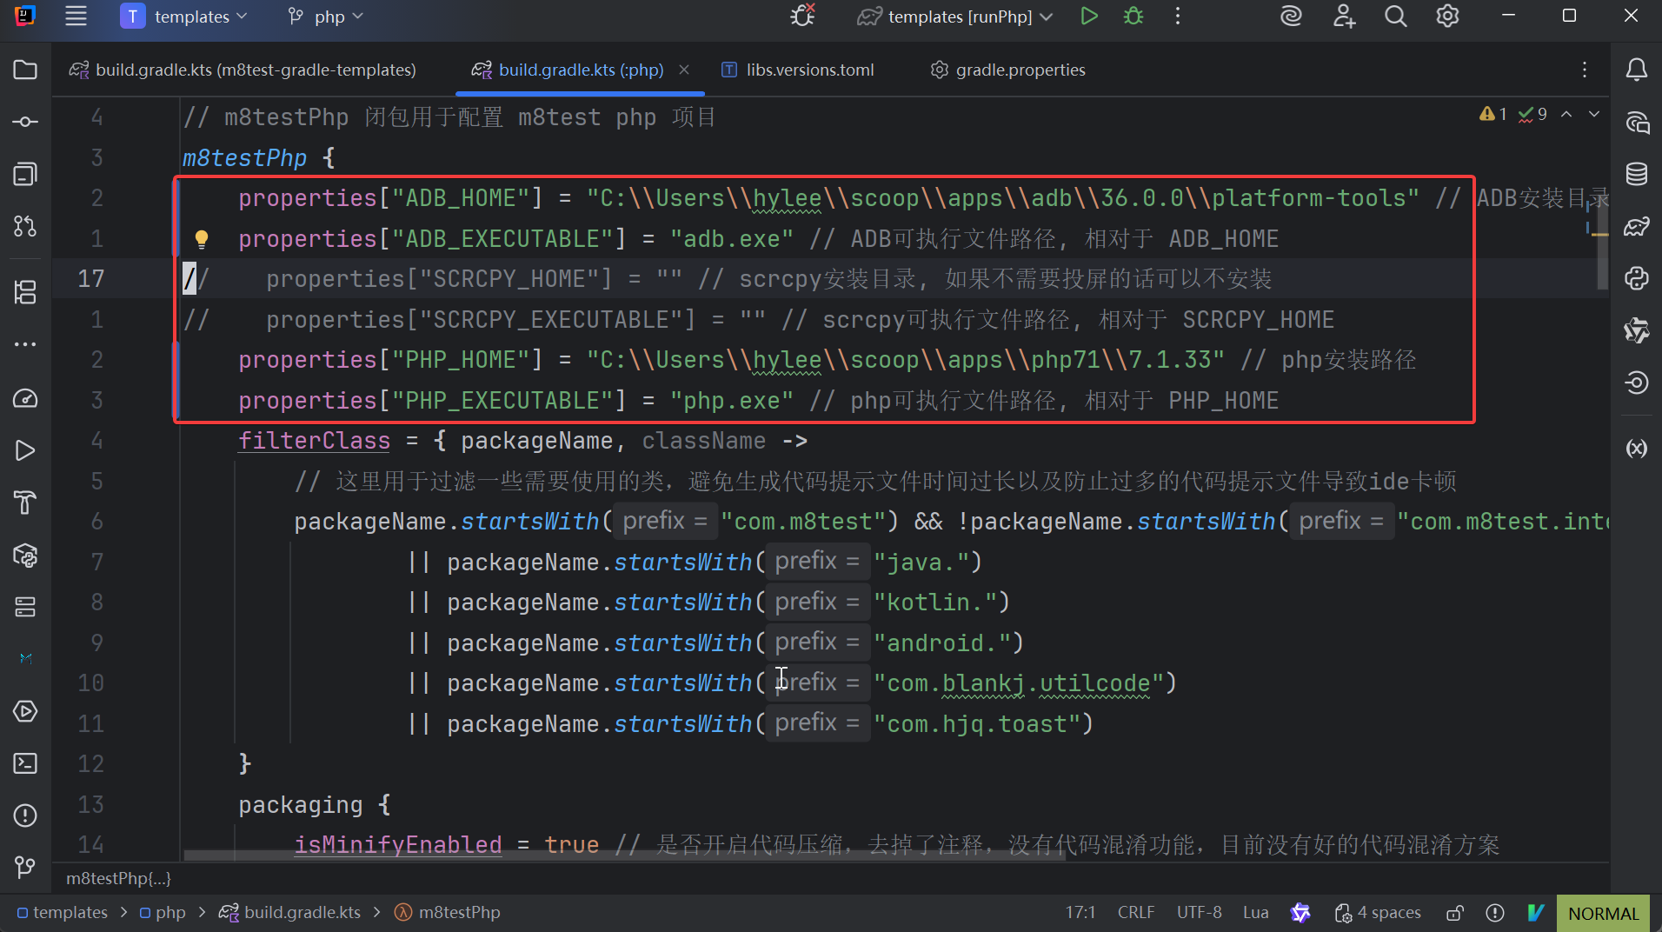The height and width of the screenshot is (932, 1662).
Task: Expand the templates project dropdown
Action: pos(184,17)
